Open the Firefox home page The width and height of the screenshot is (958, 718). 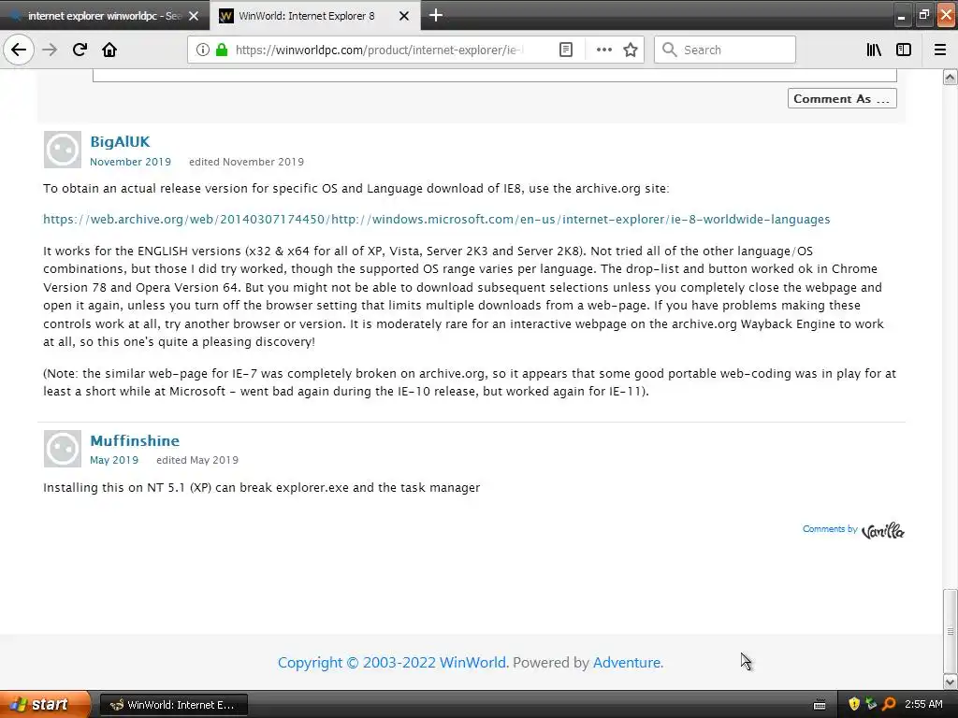tap(109, 50)
